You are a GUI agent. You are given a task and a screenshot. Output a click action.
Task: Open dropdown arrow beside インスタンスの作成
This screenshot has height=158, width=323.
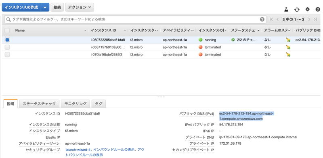45,7
